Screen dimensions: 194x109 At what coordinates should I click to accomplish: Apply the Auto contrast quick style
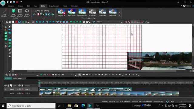pyautogui.click(x=82, y=12)
